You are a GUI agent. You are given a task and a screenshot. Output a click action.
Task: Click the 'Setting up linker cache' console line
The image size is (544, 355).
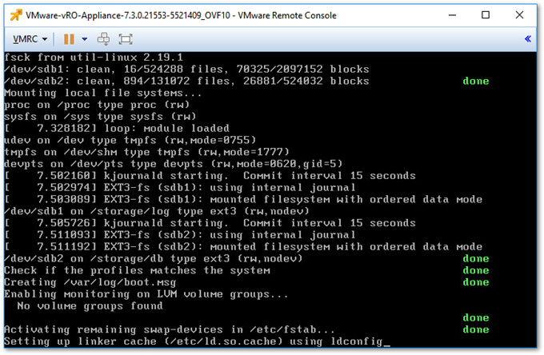(x=197, y=341)
